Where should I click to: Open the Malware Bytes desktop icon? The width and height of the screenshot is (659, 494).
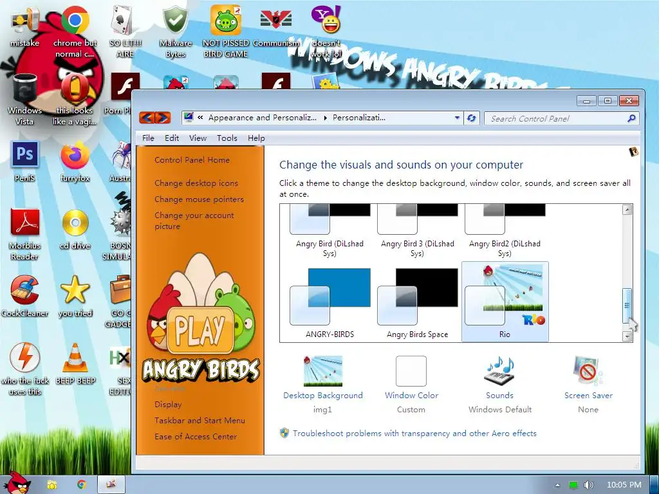[175, 32]
